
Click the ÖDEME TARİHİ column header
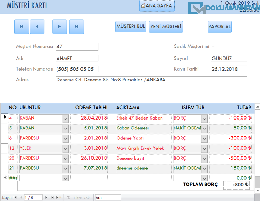click(91, 108)
